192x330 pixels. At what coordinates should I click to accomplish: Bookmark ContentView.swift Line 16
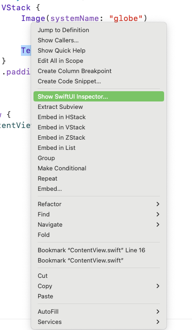point(99,250)
